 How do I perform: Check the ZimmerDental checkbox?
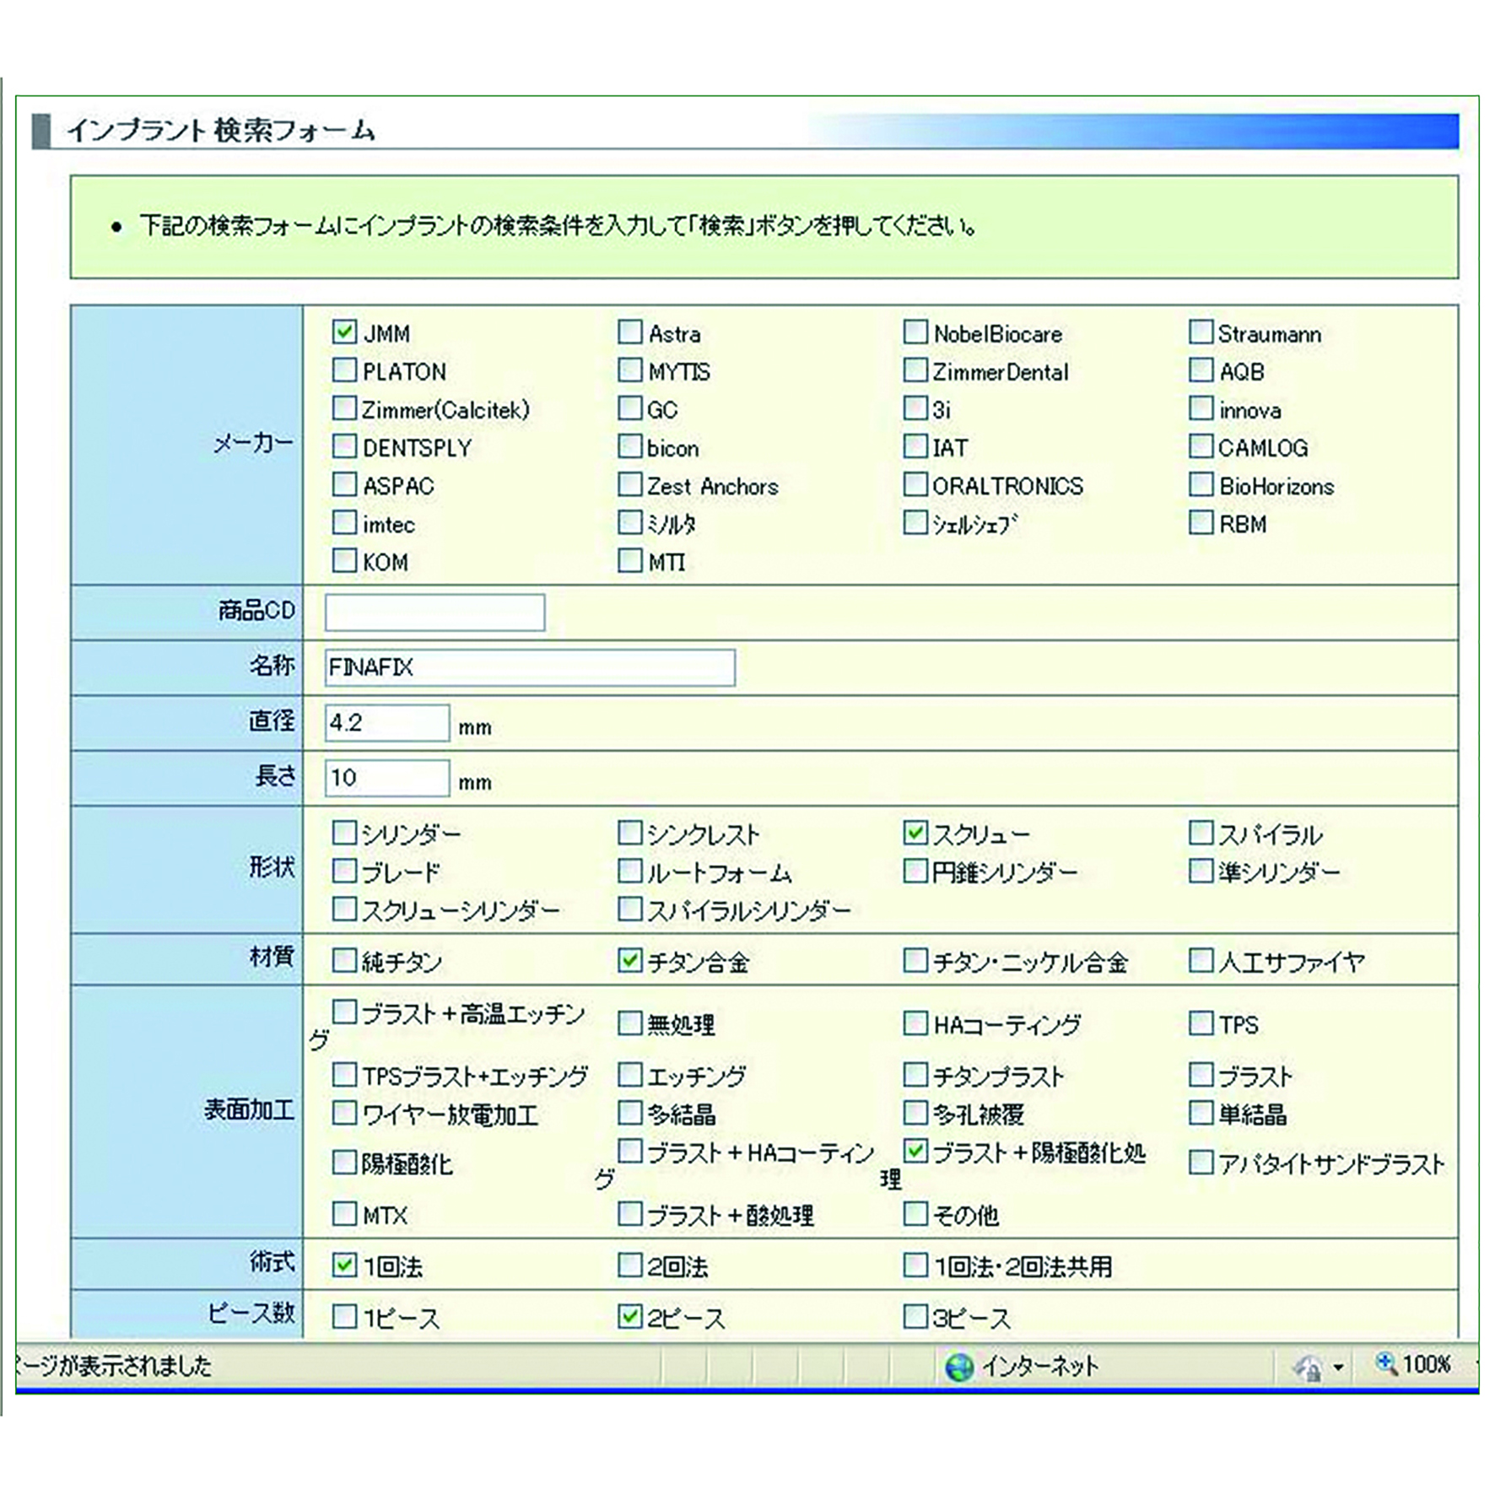[915, 370]
